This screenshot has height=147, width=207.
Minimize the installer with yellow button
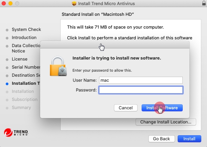point(10,3)
